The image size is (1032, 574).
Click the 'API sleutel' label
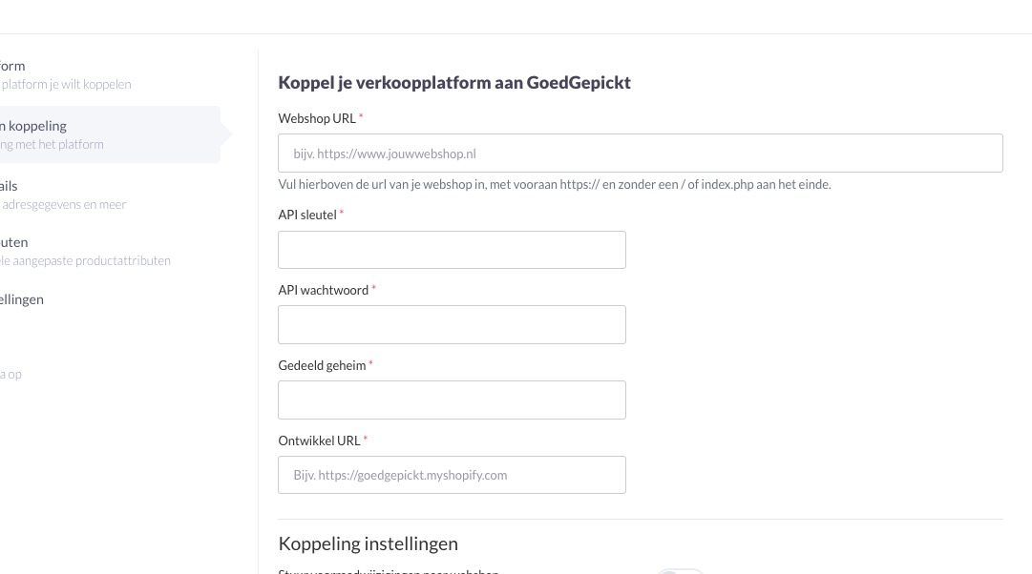pyautogui.click(x=307, y=215)
